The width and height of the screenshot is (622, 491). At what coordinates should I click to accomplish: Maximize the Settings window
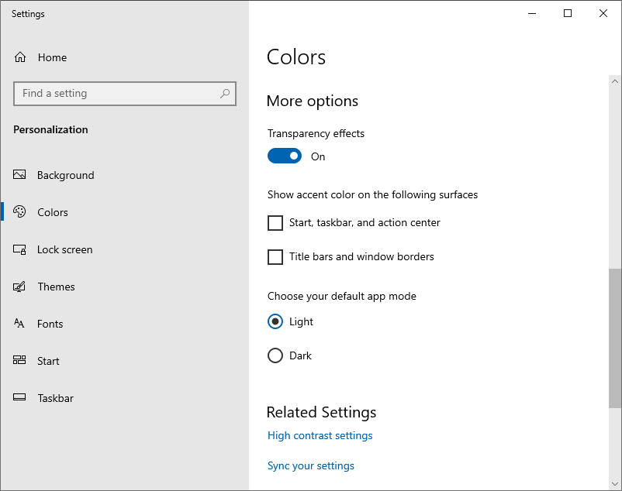click(x=568, y=13)
